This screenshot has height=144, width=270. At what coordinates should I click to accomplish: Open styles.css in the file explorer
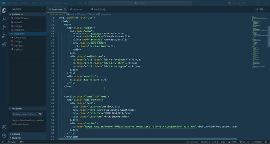coord(28,49)
